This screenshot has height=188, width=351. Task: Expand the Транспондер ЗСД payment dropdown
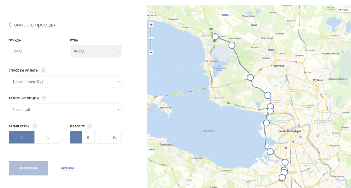65,82
